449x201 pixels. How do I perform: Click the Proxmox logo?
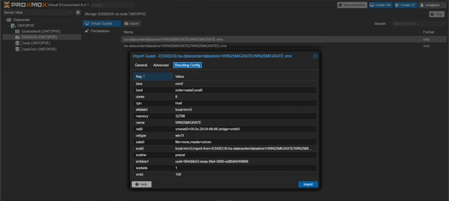point(25,5)
